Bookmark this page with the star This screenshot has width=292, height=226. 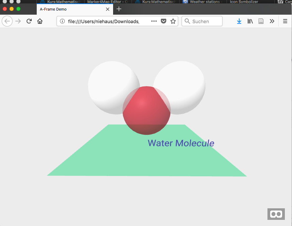point(173,21)
